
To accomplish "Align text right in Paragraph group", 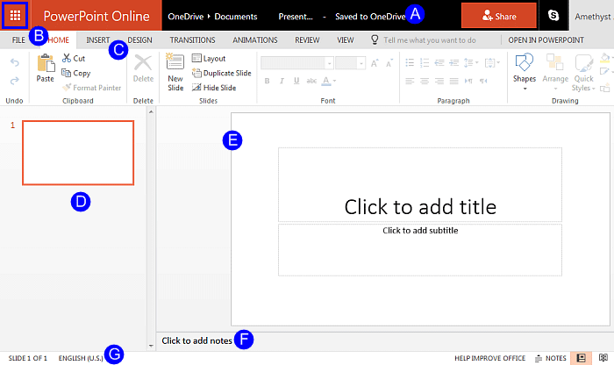I will 439,81.
